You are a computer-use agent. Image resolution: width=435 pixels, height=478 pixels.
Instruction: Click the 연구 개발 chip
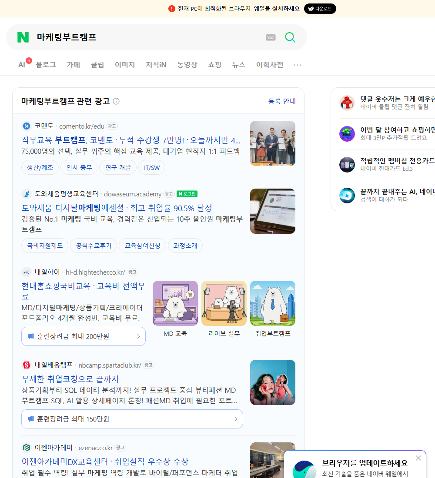click(x=118, y=167)
